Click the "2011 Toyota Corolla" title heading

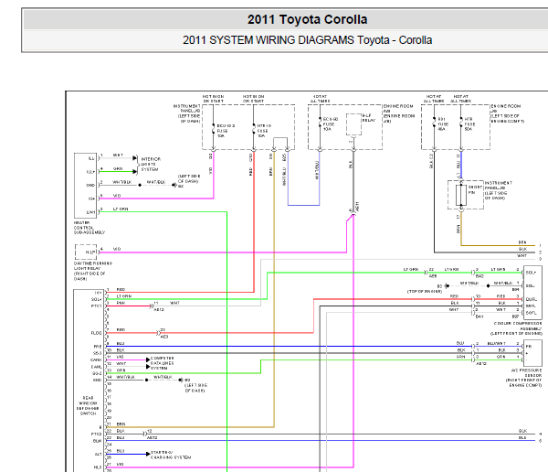click(x=307, y=19)
